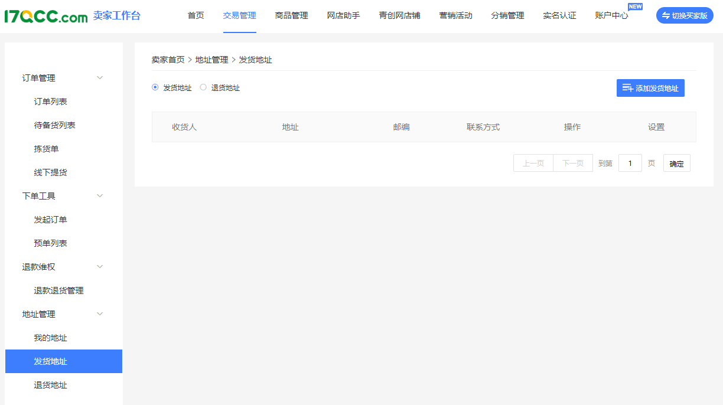Select the 发货地址 radio button
The image size is (723, 405).
tap(155, 87)
